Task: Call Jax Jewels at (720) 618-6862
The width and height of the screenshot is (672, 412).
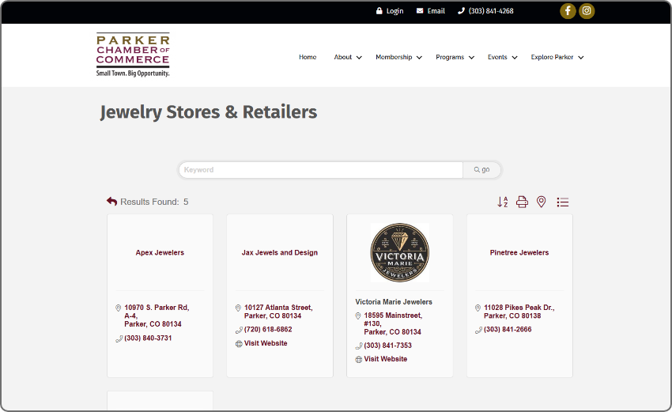Action: pyautogui.click(x=268, y=330)
